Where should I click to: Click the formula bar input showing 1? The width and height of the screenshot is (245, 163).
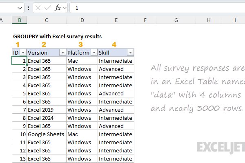coord(158,8)
